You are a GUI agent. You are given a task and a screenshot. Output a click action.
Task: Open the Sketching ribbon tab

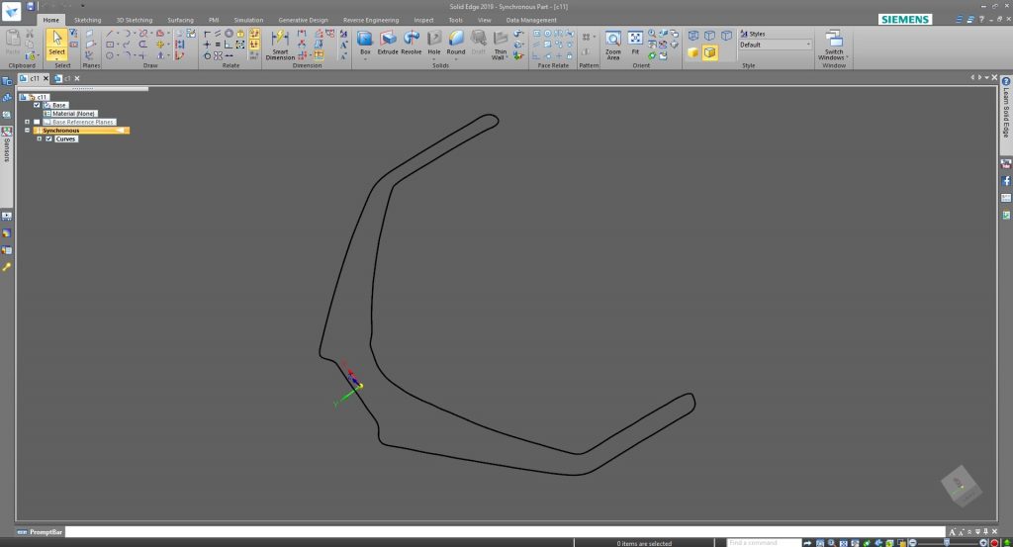pos(87,20)
